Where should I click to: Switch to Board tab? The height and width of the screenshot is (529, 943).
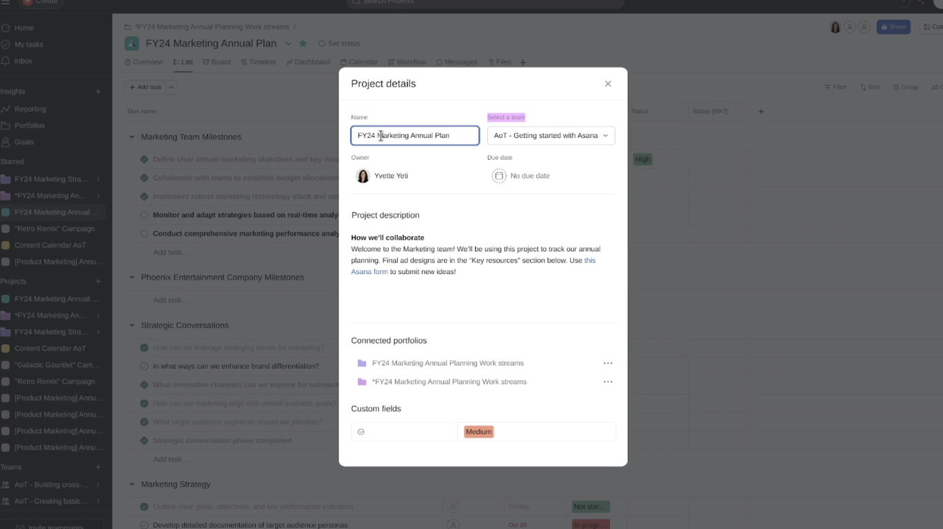(x=216, y=62)
